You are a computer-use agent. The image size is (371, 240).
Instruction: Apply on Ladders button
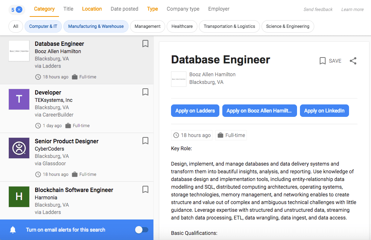[x=195, y=111]
